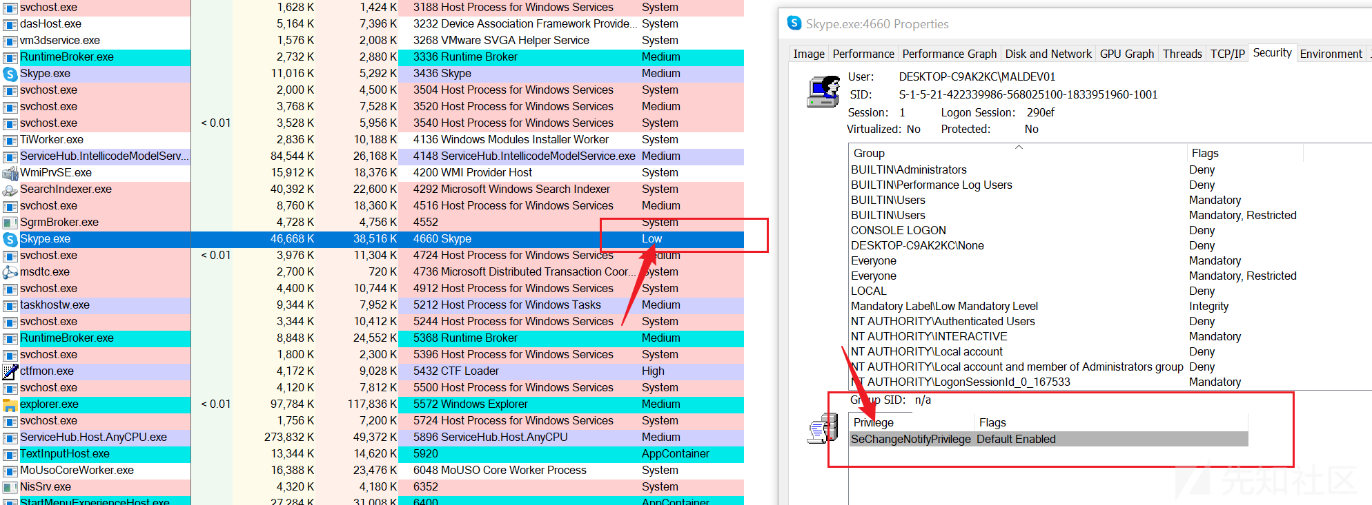Screen dimensions: 1372x505
Task: Select NT AUTHORITY\LogonSessionId_0_167533 entry
Action: coord(961,382)
